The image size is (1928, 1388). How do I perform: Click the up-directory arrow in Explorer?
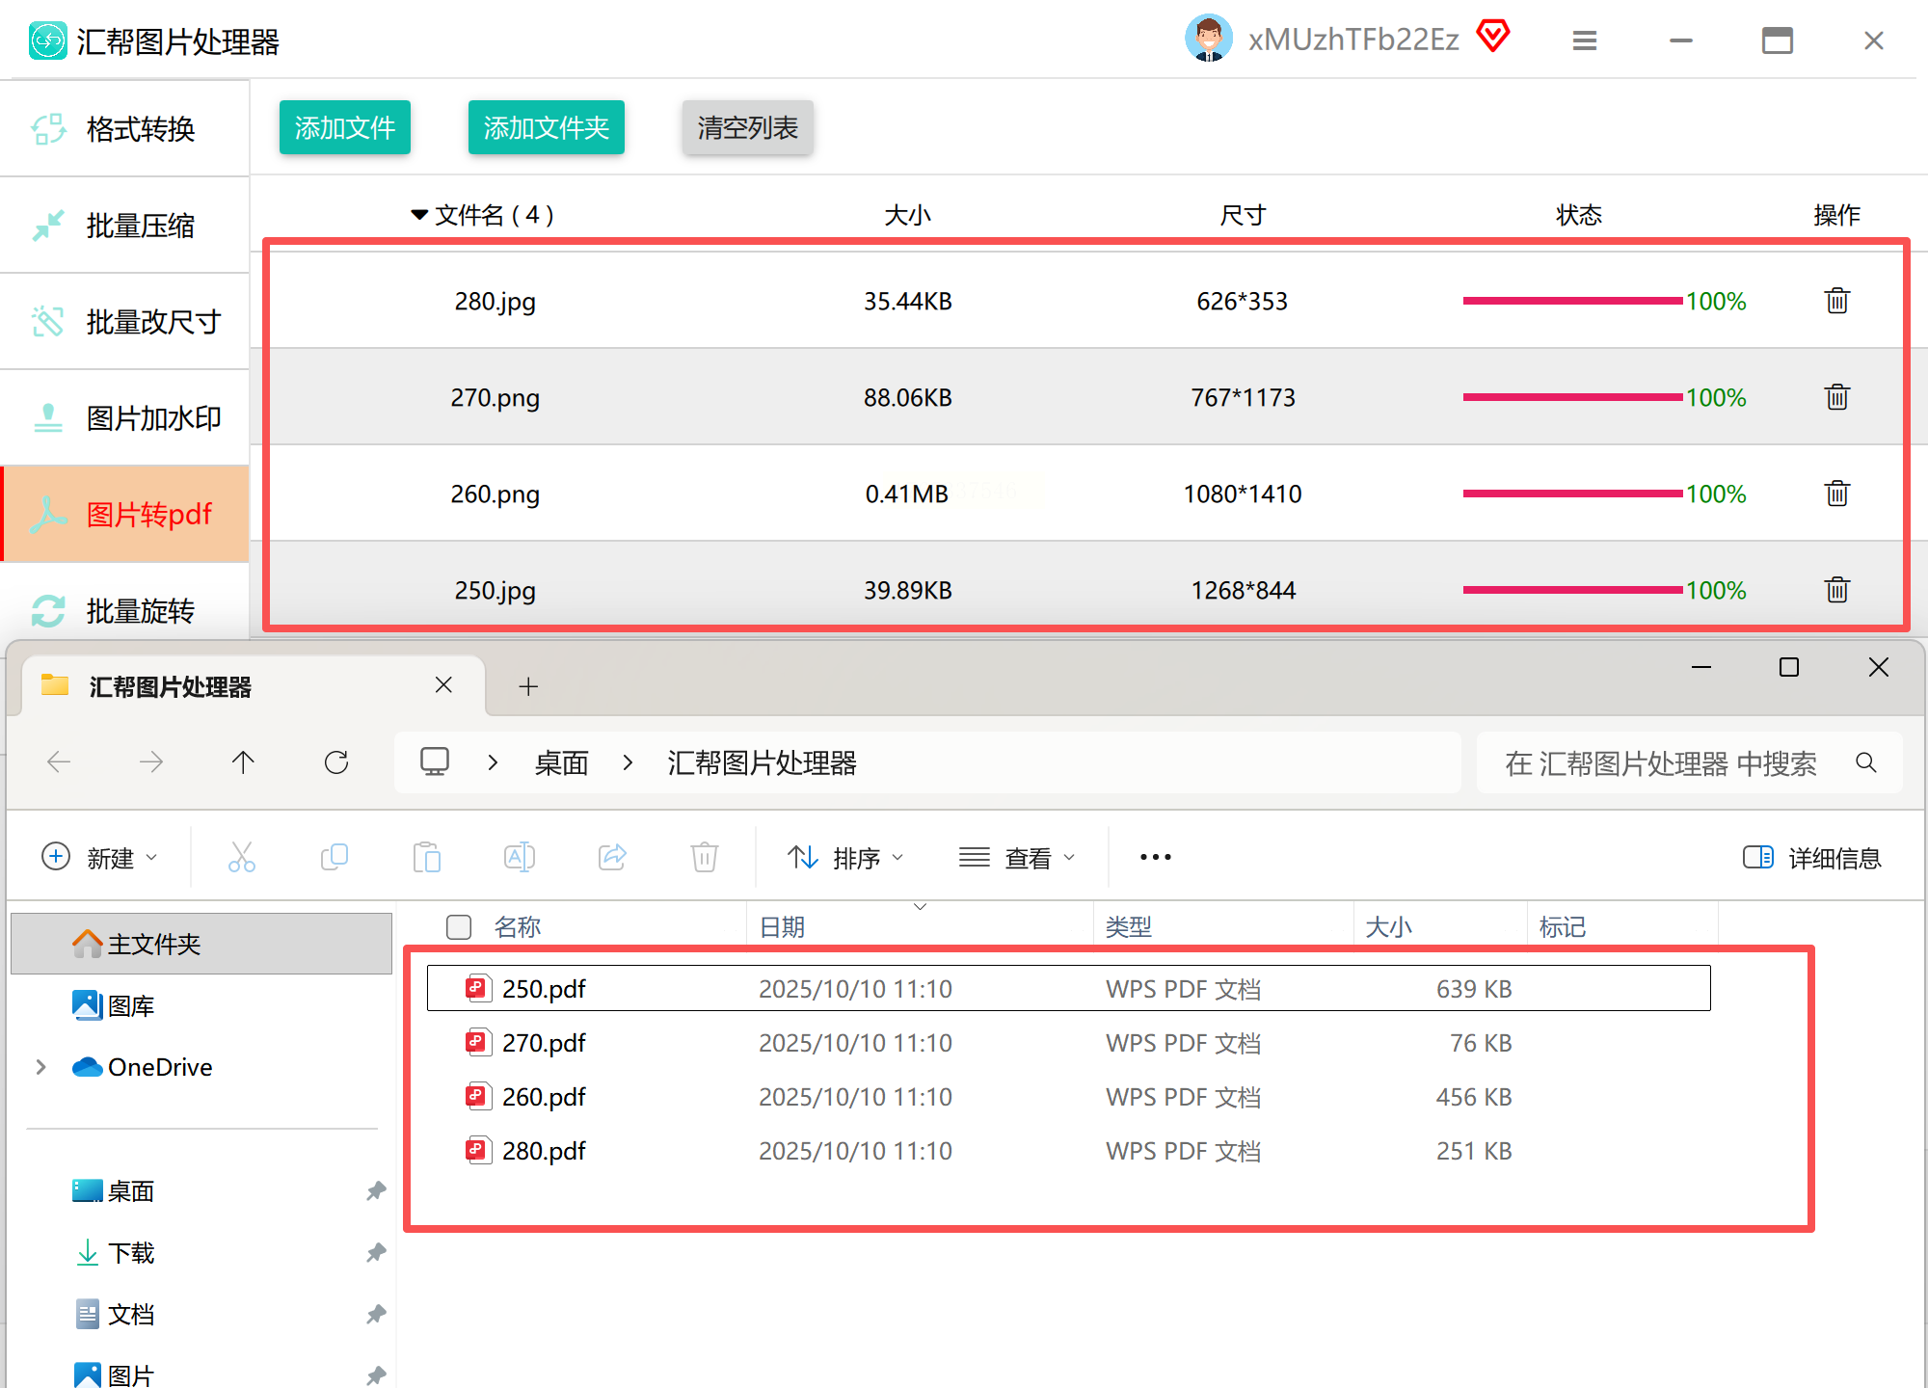[243, 762]
